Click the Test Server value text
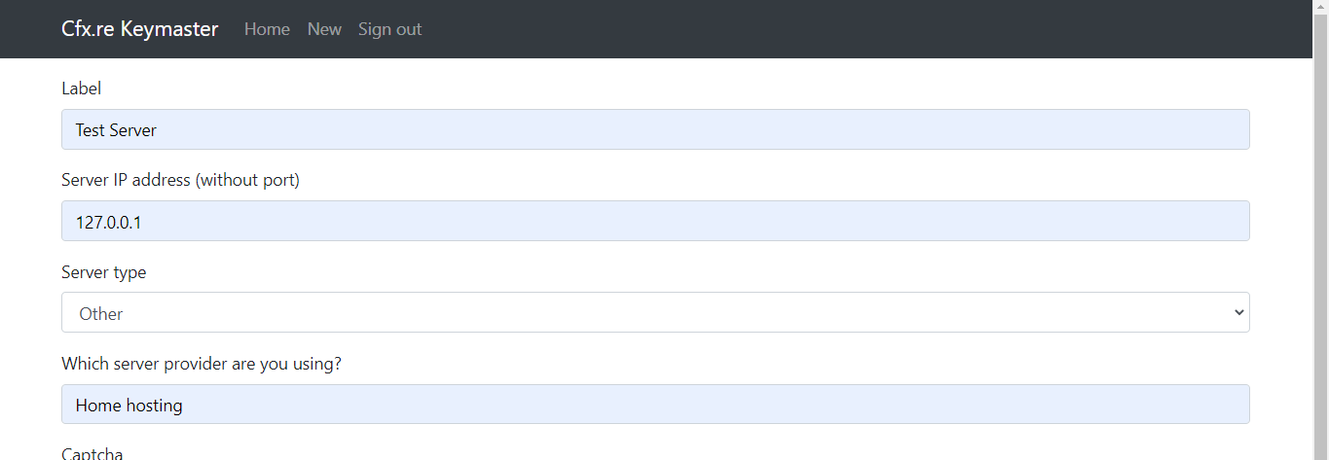The width and height of the screenshot is (1329, 460). point(116,129)
